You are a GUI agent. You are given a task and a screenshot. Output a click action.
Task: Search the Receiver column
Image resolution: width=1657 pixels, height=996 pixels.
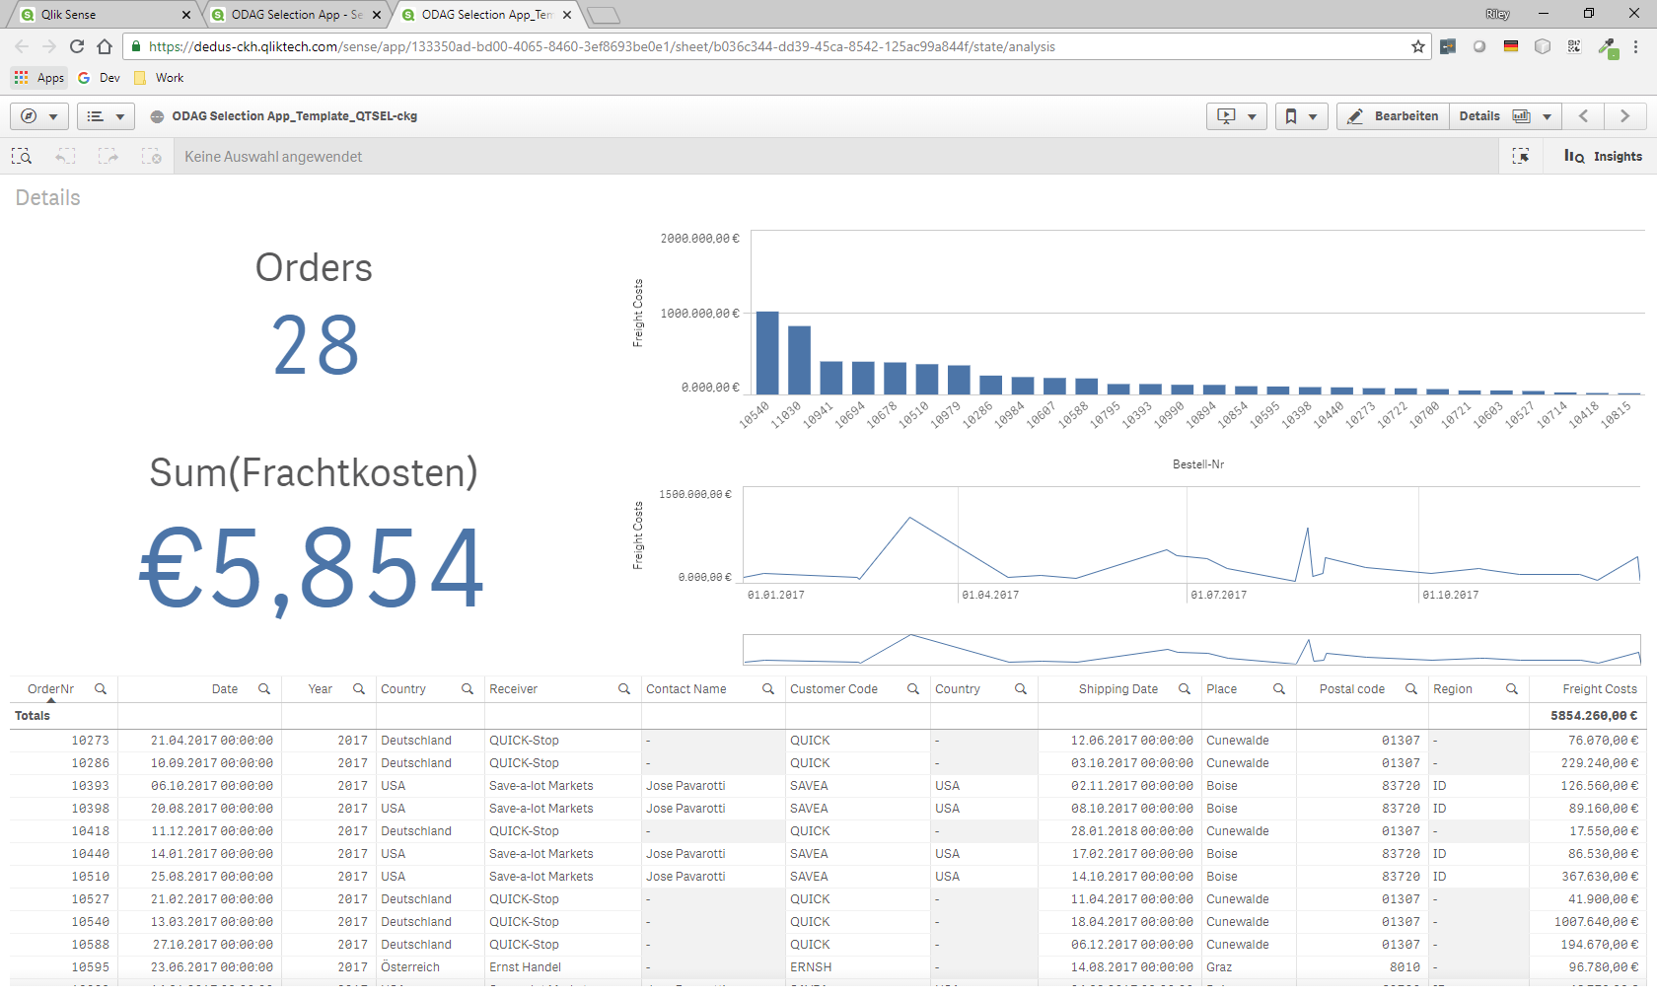[624, 689]
